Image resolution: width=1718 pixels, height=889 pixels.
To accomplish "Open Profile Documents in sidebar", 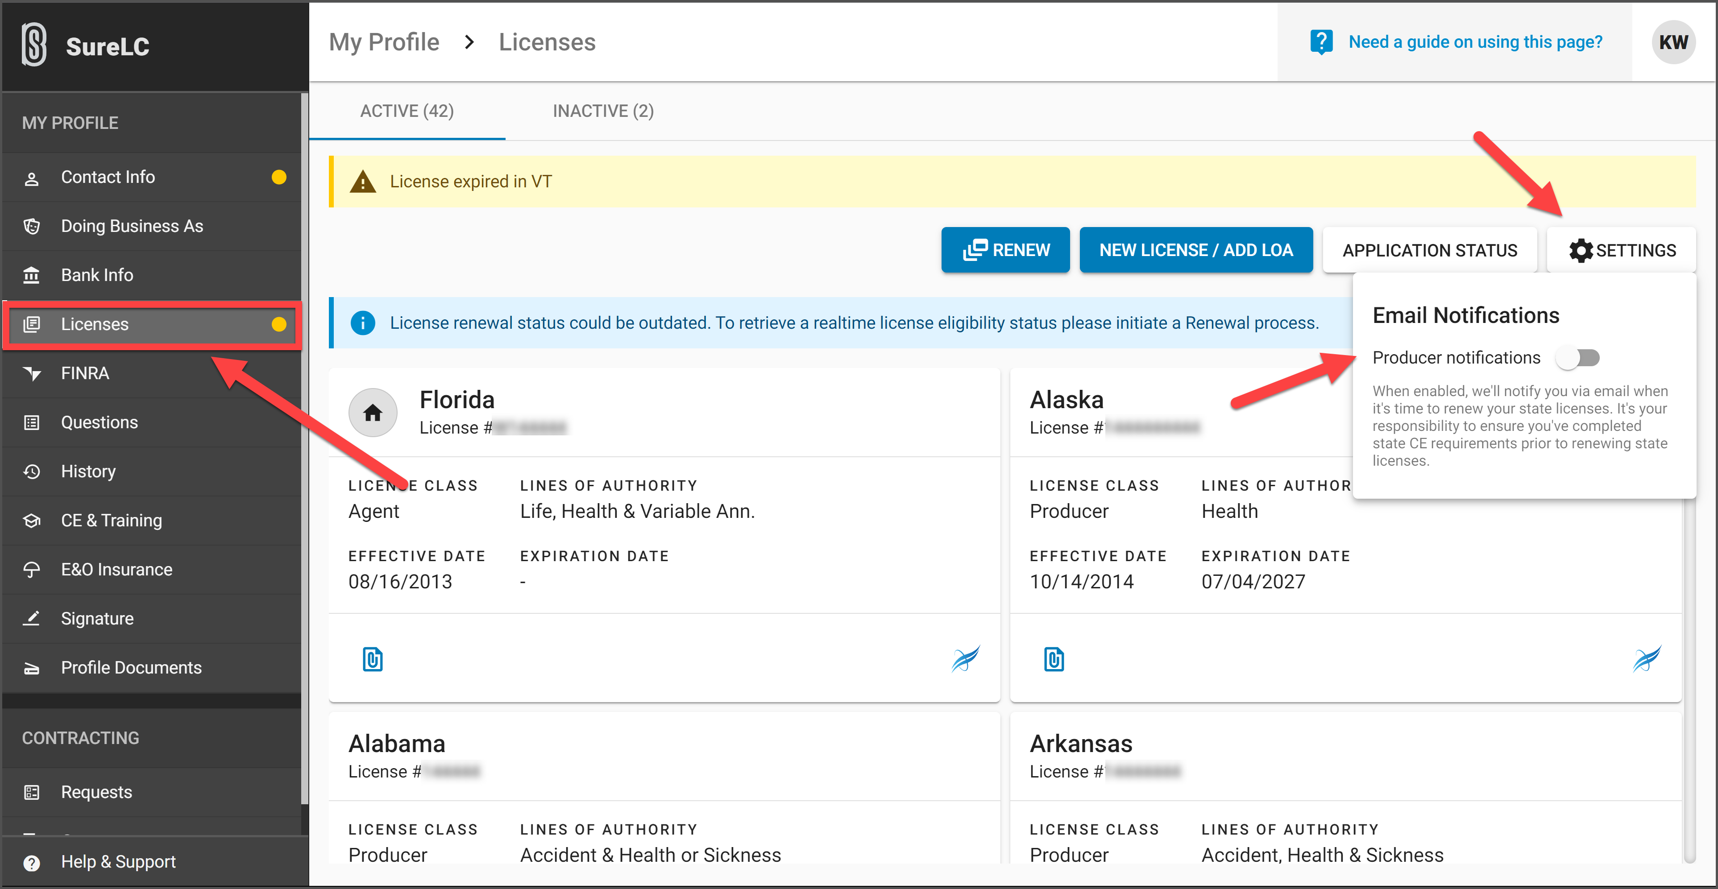I will pyautogui.click(x=152, y=668).
